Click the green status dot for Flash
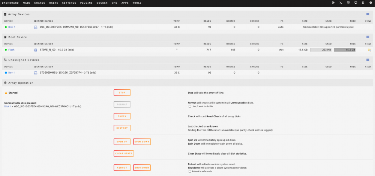Screen dimensions: 375x176 (x=6, y=50)
